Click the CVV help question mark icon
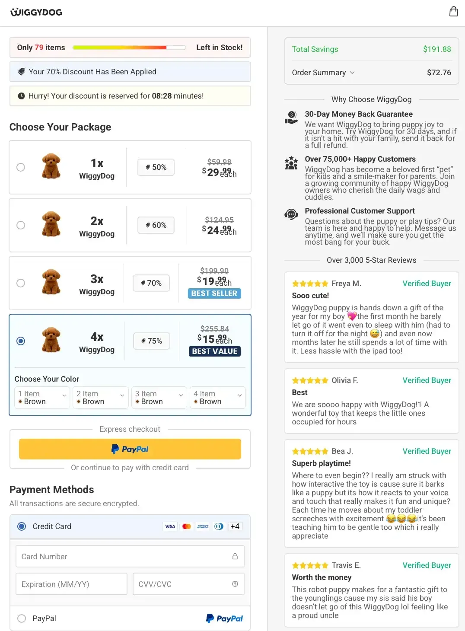The height and width of the screenshot is (631, 465). [235, 584]
